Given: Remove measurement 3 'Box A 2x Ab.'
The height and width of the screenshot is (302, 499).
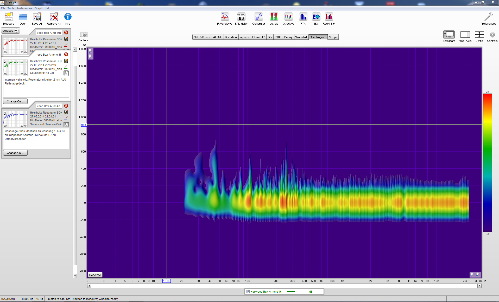Looking at the screenshot, I should click(66, 106).
